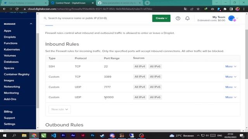This screenshot has height=139, width=248.
Task: Open Settings in the sidebar
Action: 9,124
